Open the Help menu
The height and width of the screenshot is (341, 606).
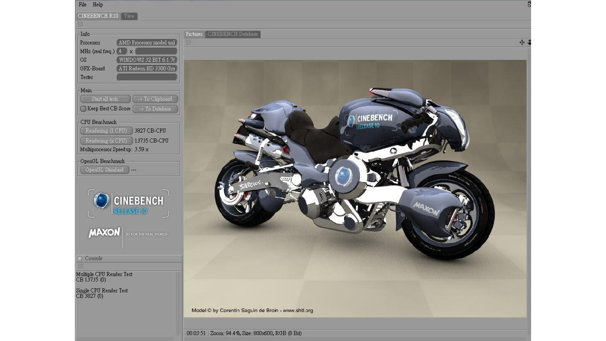tap(98, 5)
